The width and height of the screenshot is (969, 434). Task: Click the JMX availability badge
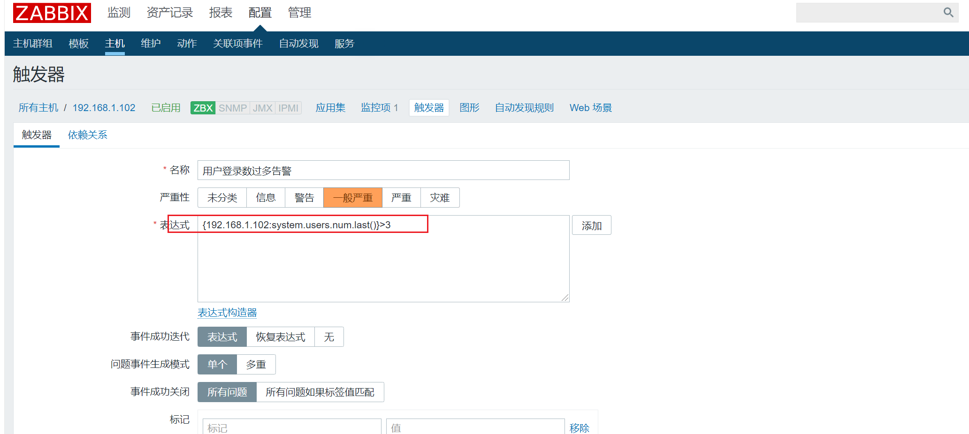[x=262, y=108]
